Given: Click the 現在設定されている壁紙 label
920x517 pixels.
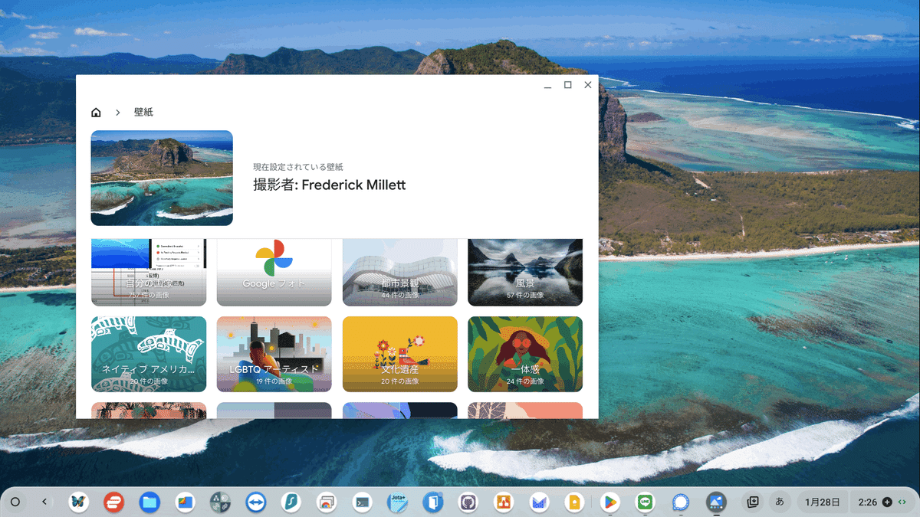Looking at the screenshot, I should click(298, 167).
